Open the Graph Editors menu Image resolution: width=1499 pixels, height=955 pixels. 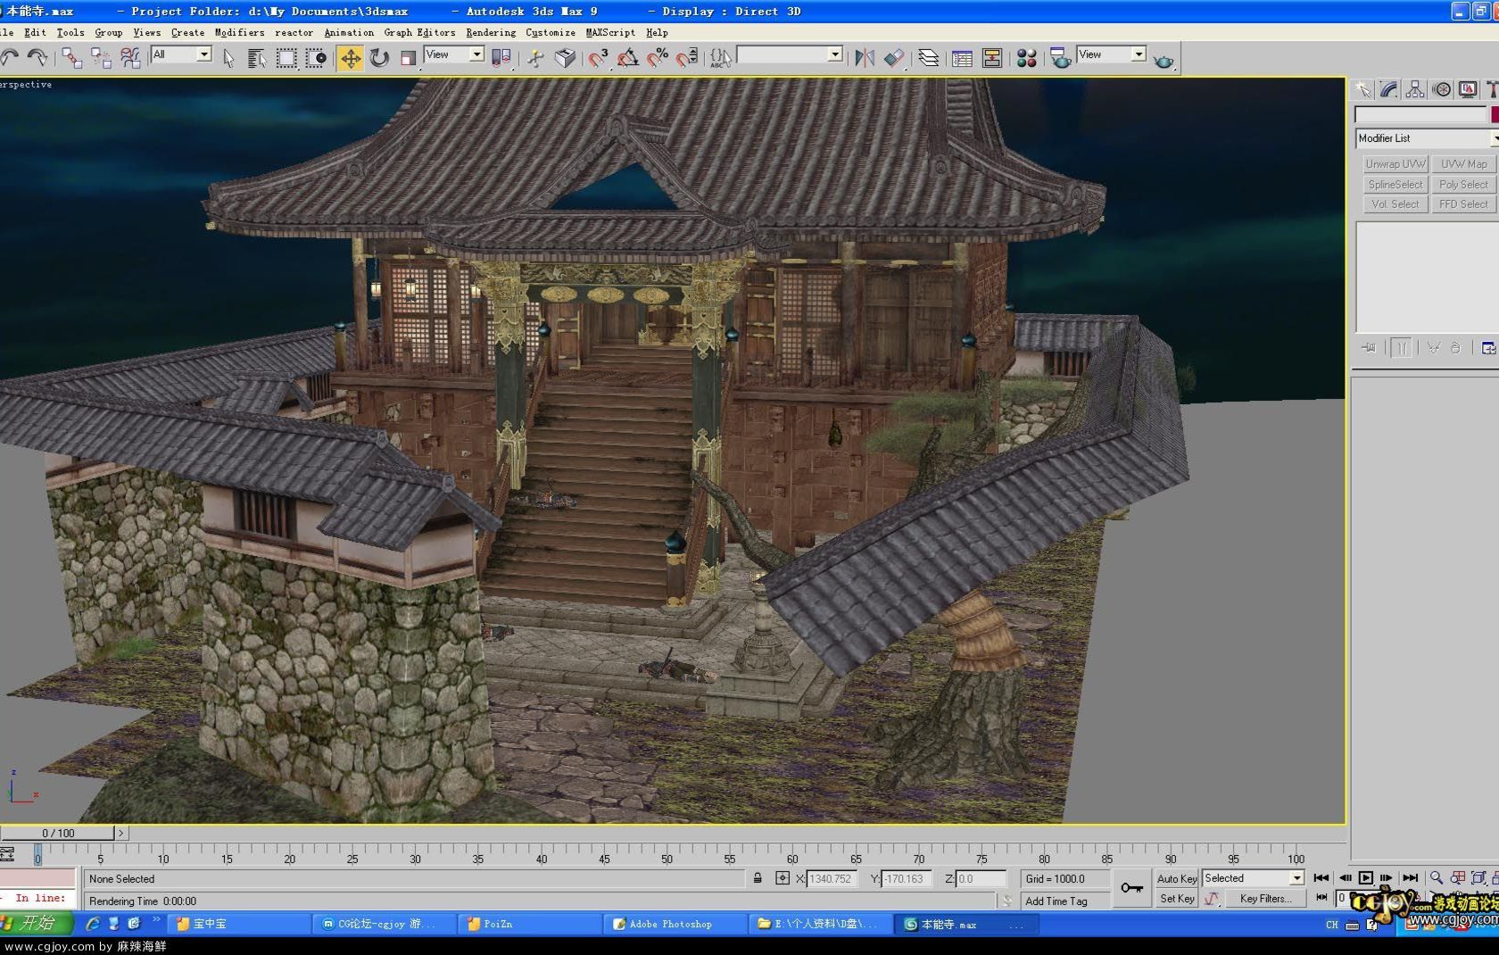click(419, 32)
